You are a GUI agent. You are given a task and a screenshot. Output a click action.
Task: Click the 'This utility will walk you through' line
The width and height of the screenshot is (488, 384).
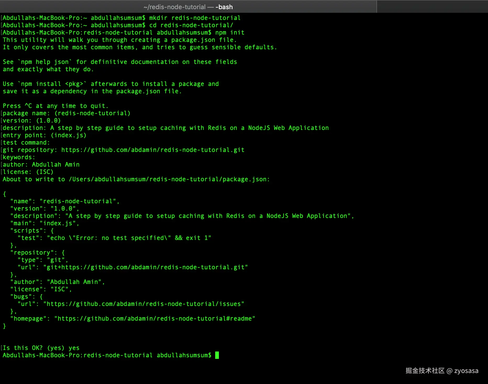tap(120, 40)
